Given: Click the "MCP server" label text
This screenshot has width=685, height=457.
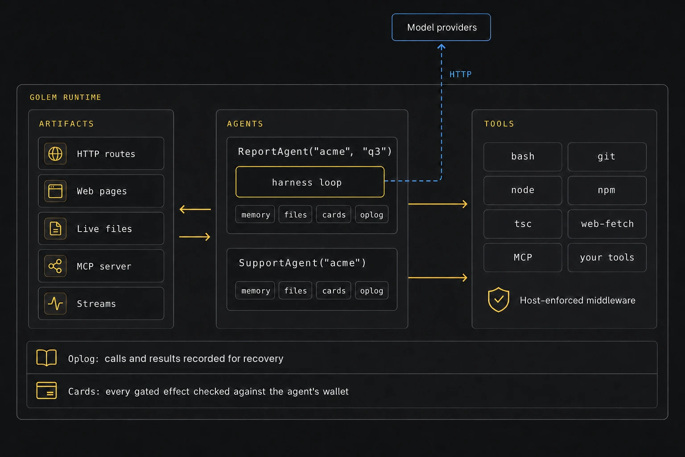Looking at the screenshot, I should pos(104,266).
